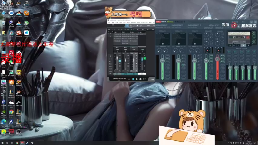The height and width of the screenshot is (145, 258).
Task: Toggle mono on the Hardware Input 2 strip
Action: coord(184,72)
